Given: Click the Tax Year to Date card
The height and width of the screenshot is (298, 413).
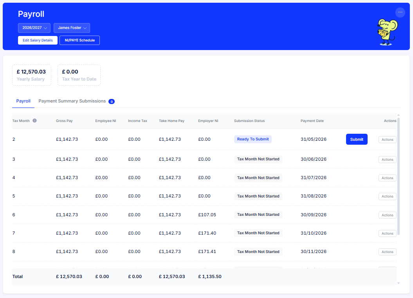Looking at the screenshot, I should (79, 75).
